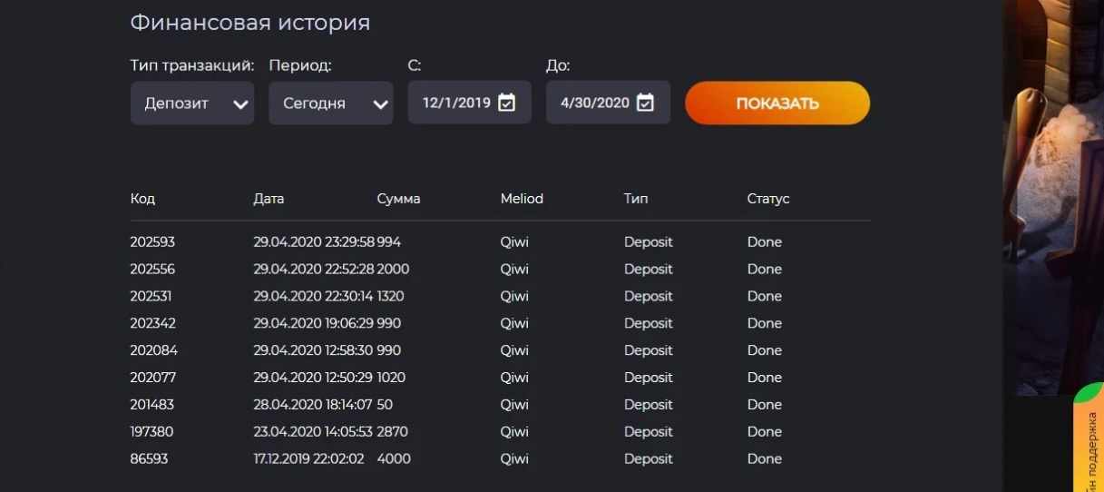This screenshot has width=1104, height=492.
Task: Select transaction row with code 86593
Action: [x=149, y=459]
